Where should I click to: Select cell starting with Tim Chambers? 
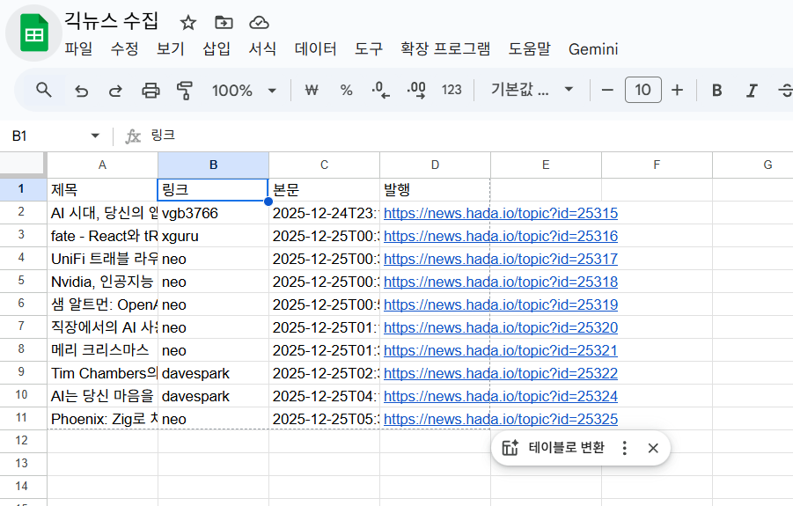click(103, 373)
